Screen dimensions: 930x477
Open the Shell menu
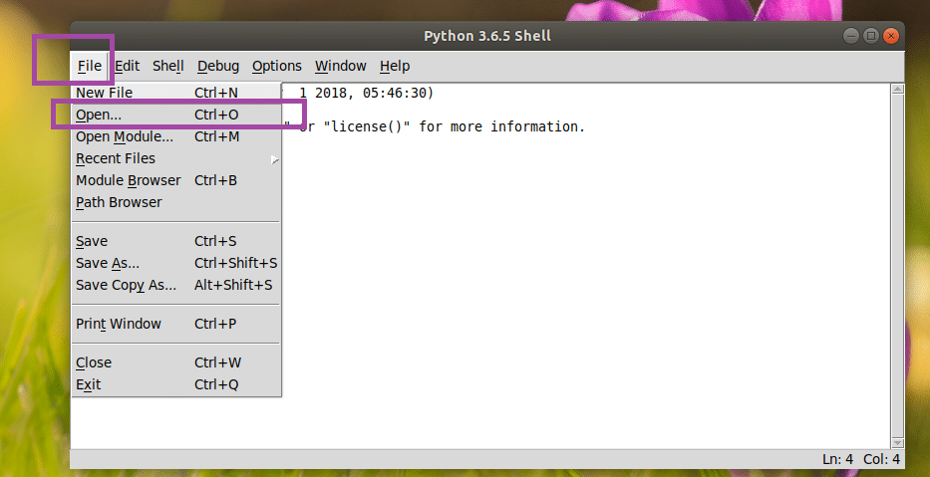coord(167,66)
